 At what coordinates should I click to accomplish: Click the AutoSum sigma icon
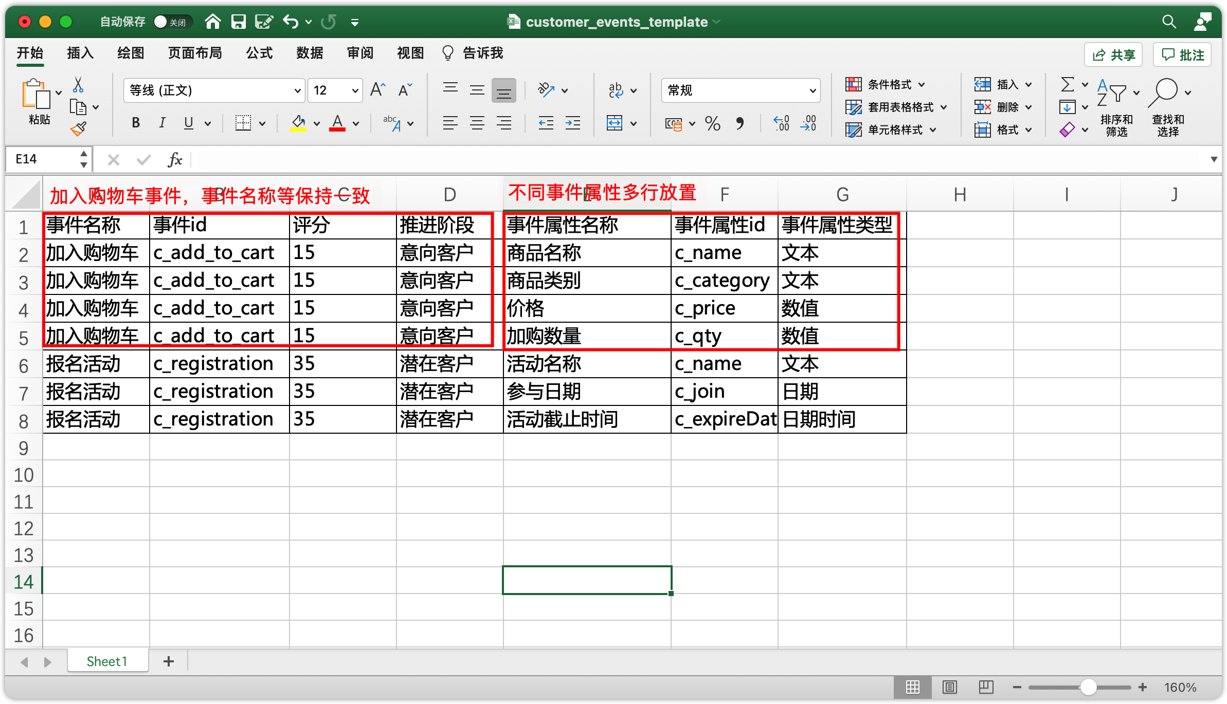click(x=1067, y=84)
